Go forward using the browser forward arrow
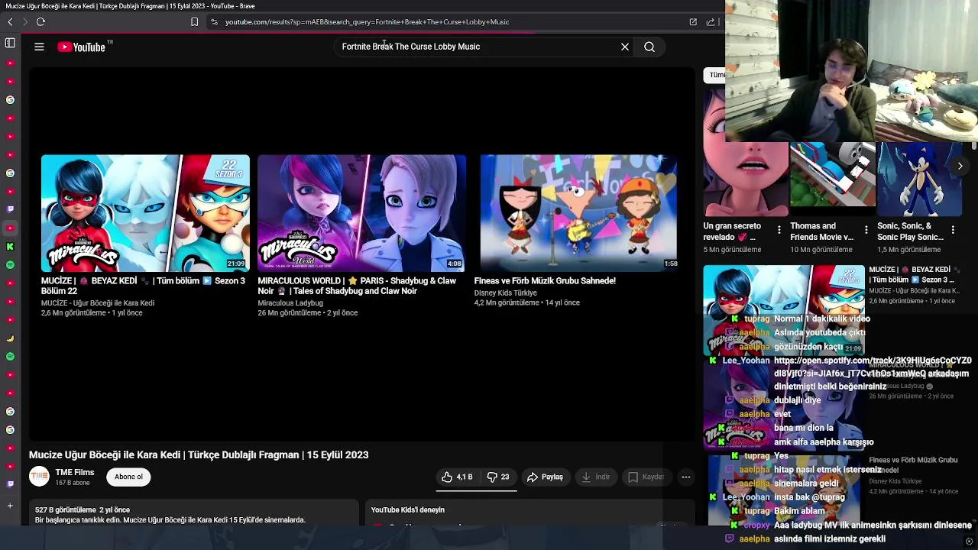978x550 pixels. [24, 22]
